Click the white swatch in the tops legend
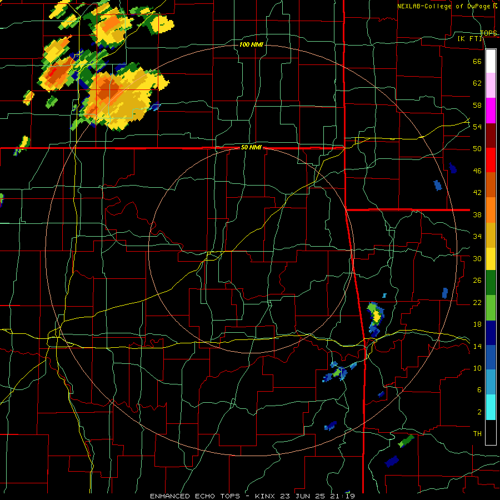Image resolution: width=500 pixels, height=500 pixels. [x=491, y=61]
